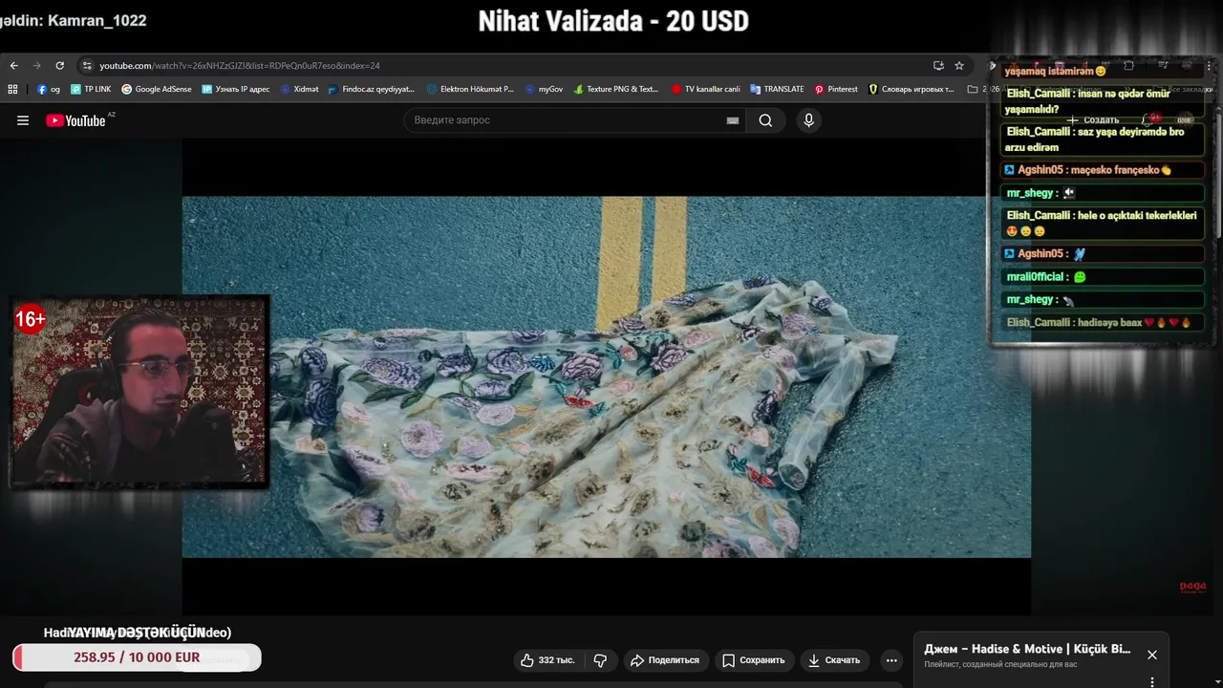Close the 'Джем – Hadise & Motive' playlist panel
1223x688 pixels.
[x=1152, y=655]
